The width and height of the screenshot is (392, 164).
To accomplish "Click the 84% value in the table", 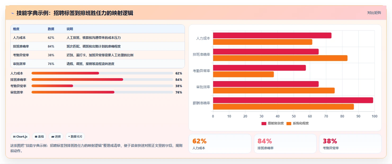I will pyautogui.click(x=51, y=46).
